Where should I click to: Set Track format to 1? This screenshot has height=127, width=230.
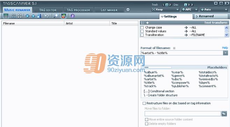pos(164,5)
